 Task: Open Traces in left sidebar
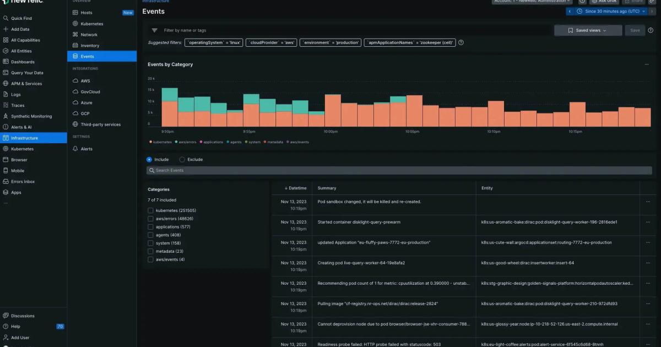(18, 105)
